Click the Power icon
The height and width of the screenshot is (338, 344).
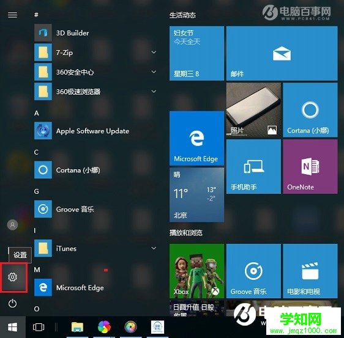(x=12, y=303)
